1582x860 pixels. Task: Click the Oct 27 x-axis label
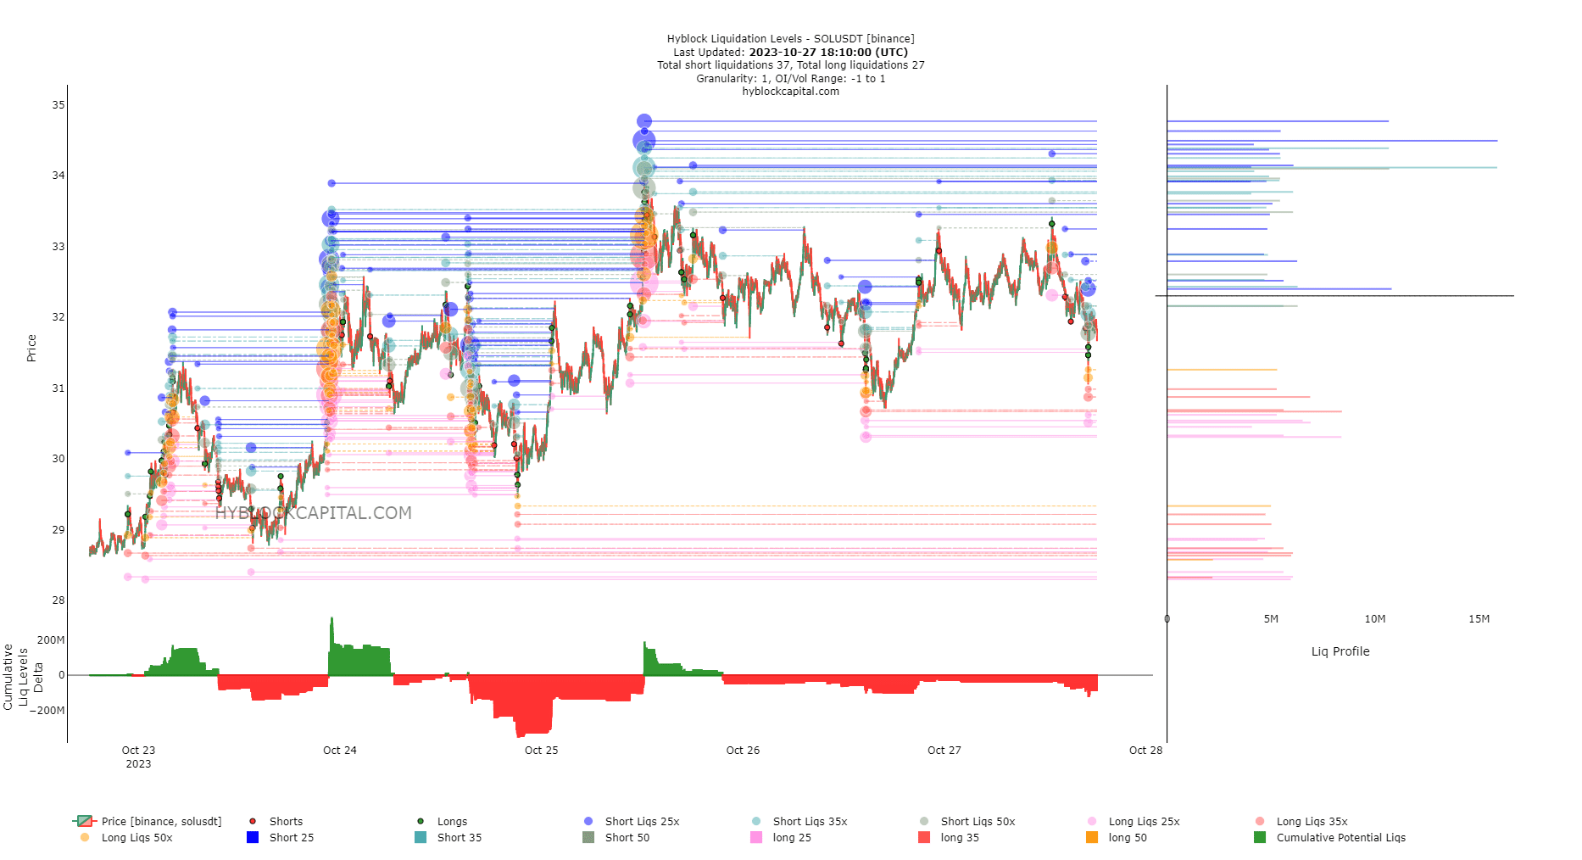tap(944, 750)
